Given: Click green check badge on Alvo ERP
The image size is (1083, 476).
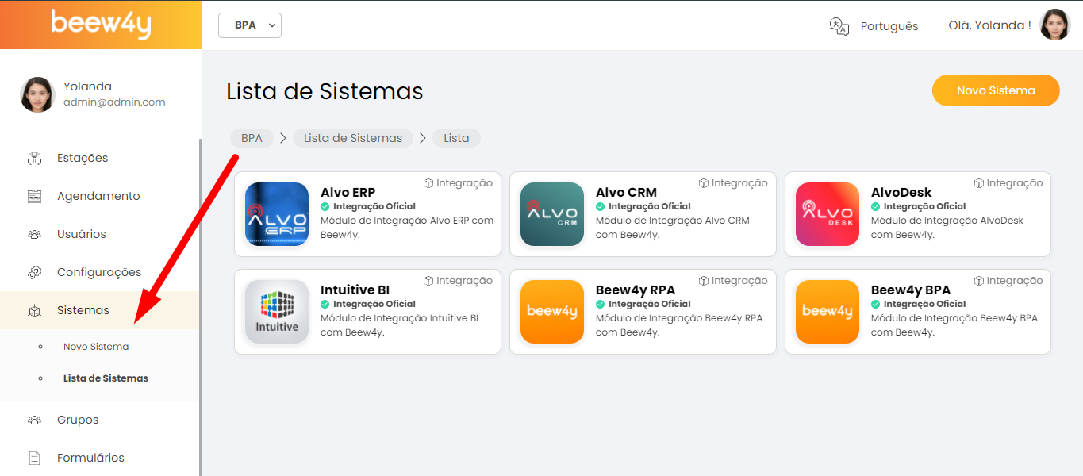Looking at the screenshot, I should (325, 206).
